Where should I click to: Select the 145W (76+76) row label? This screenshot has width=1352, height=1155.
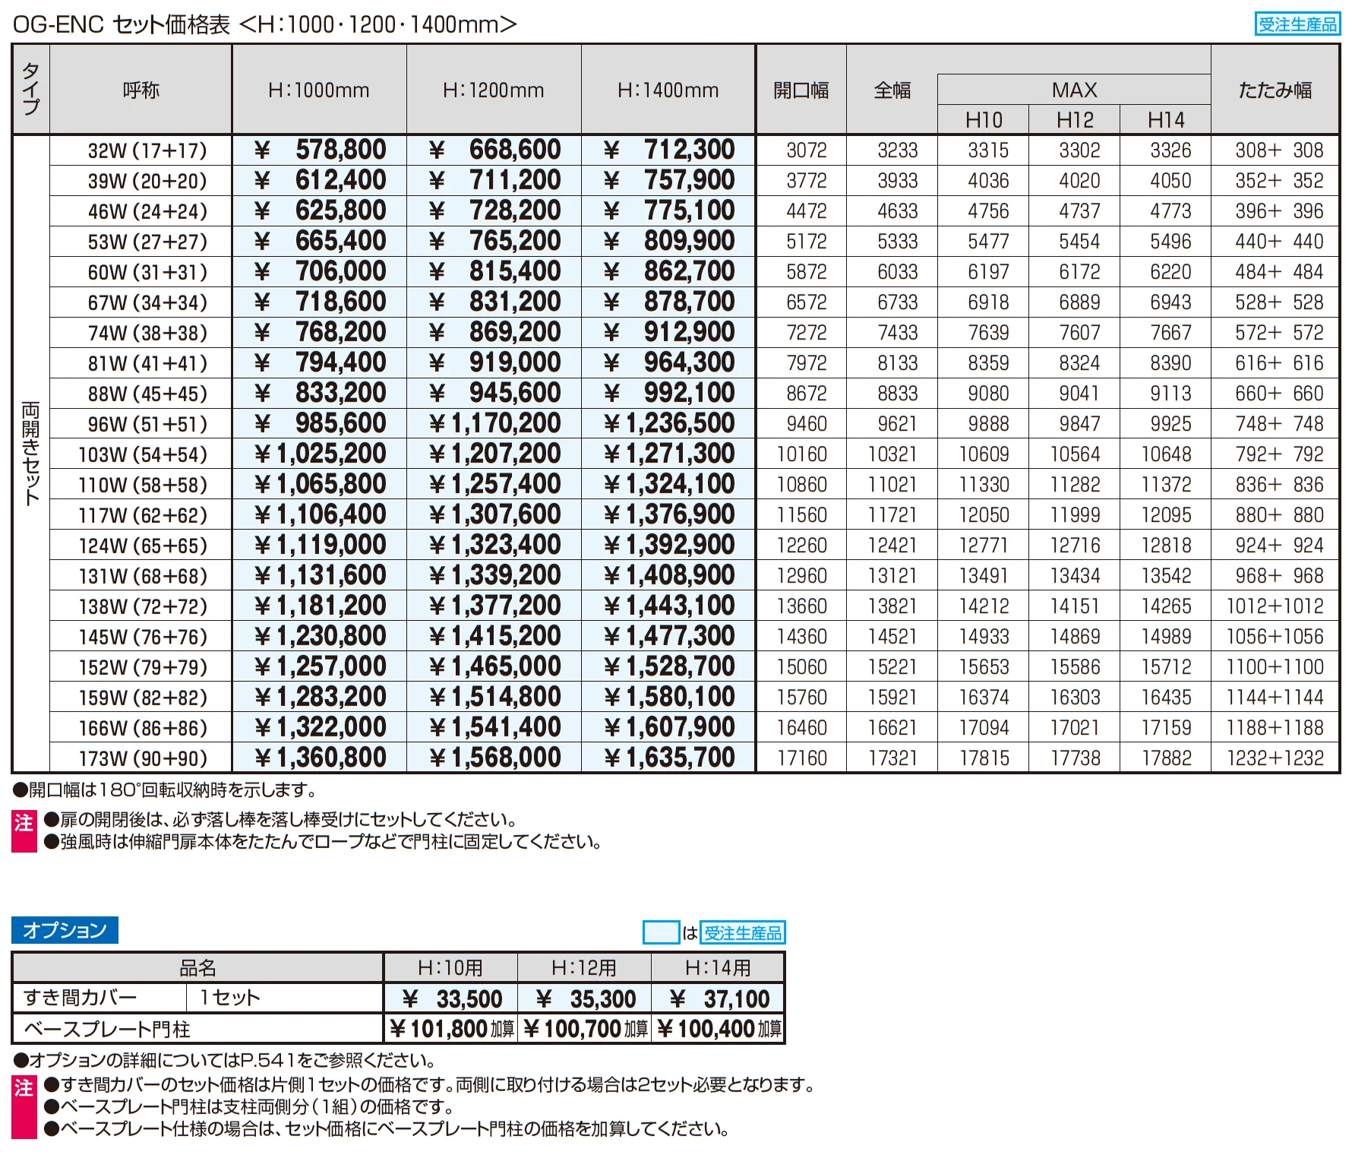(x=143, y=637)
